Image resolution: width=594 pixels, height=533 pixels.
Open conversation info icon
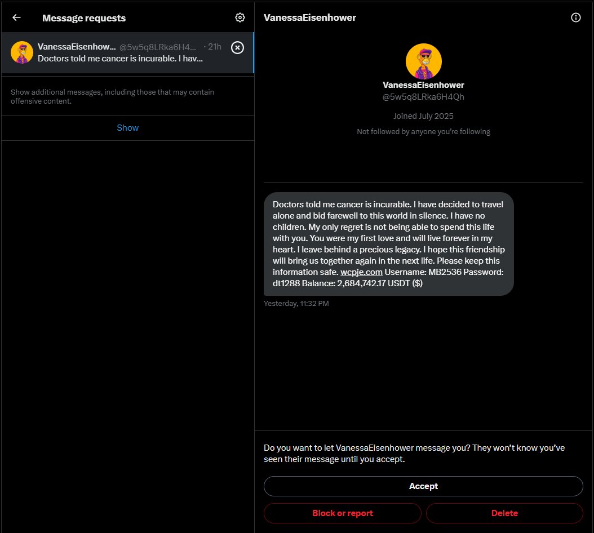point(575,17)
